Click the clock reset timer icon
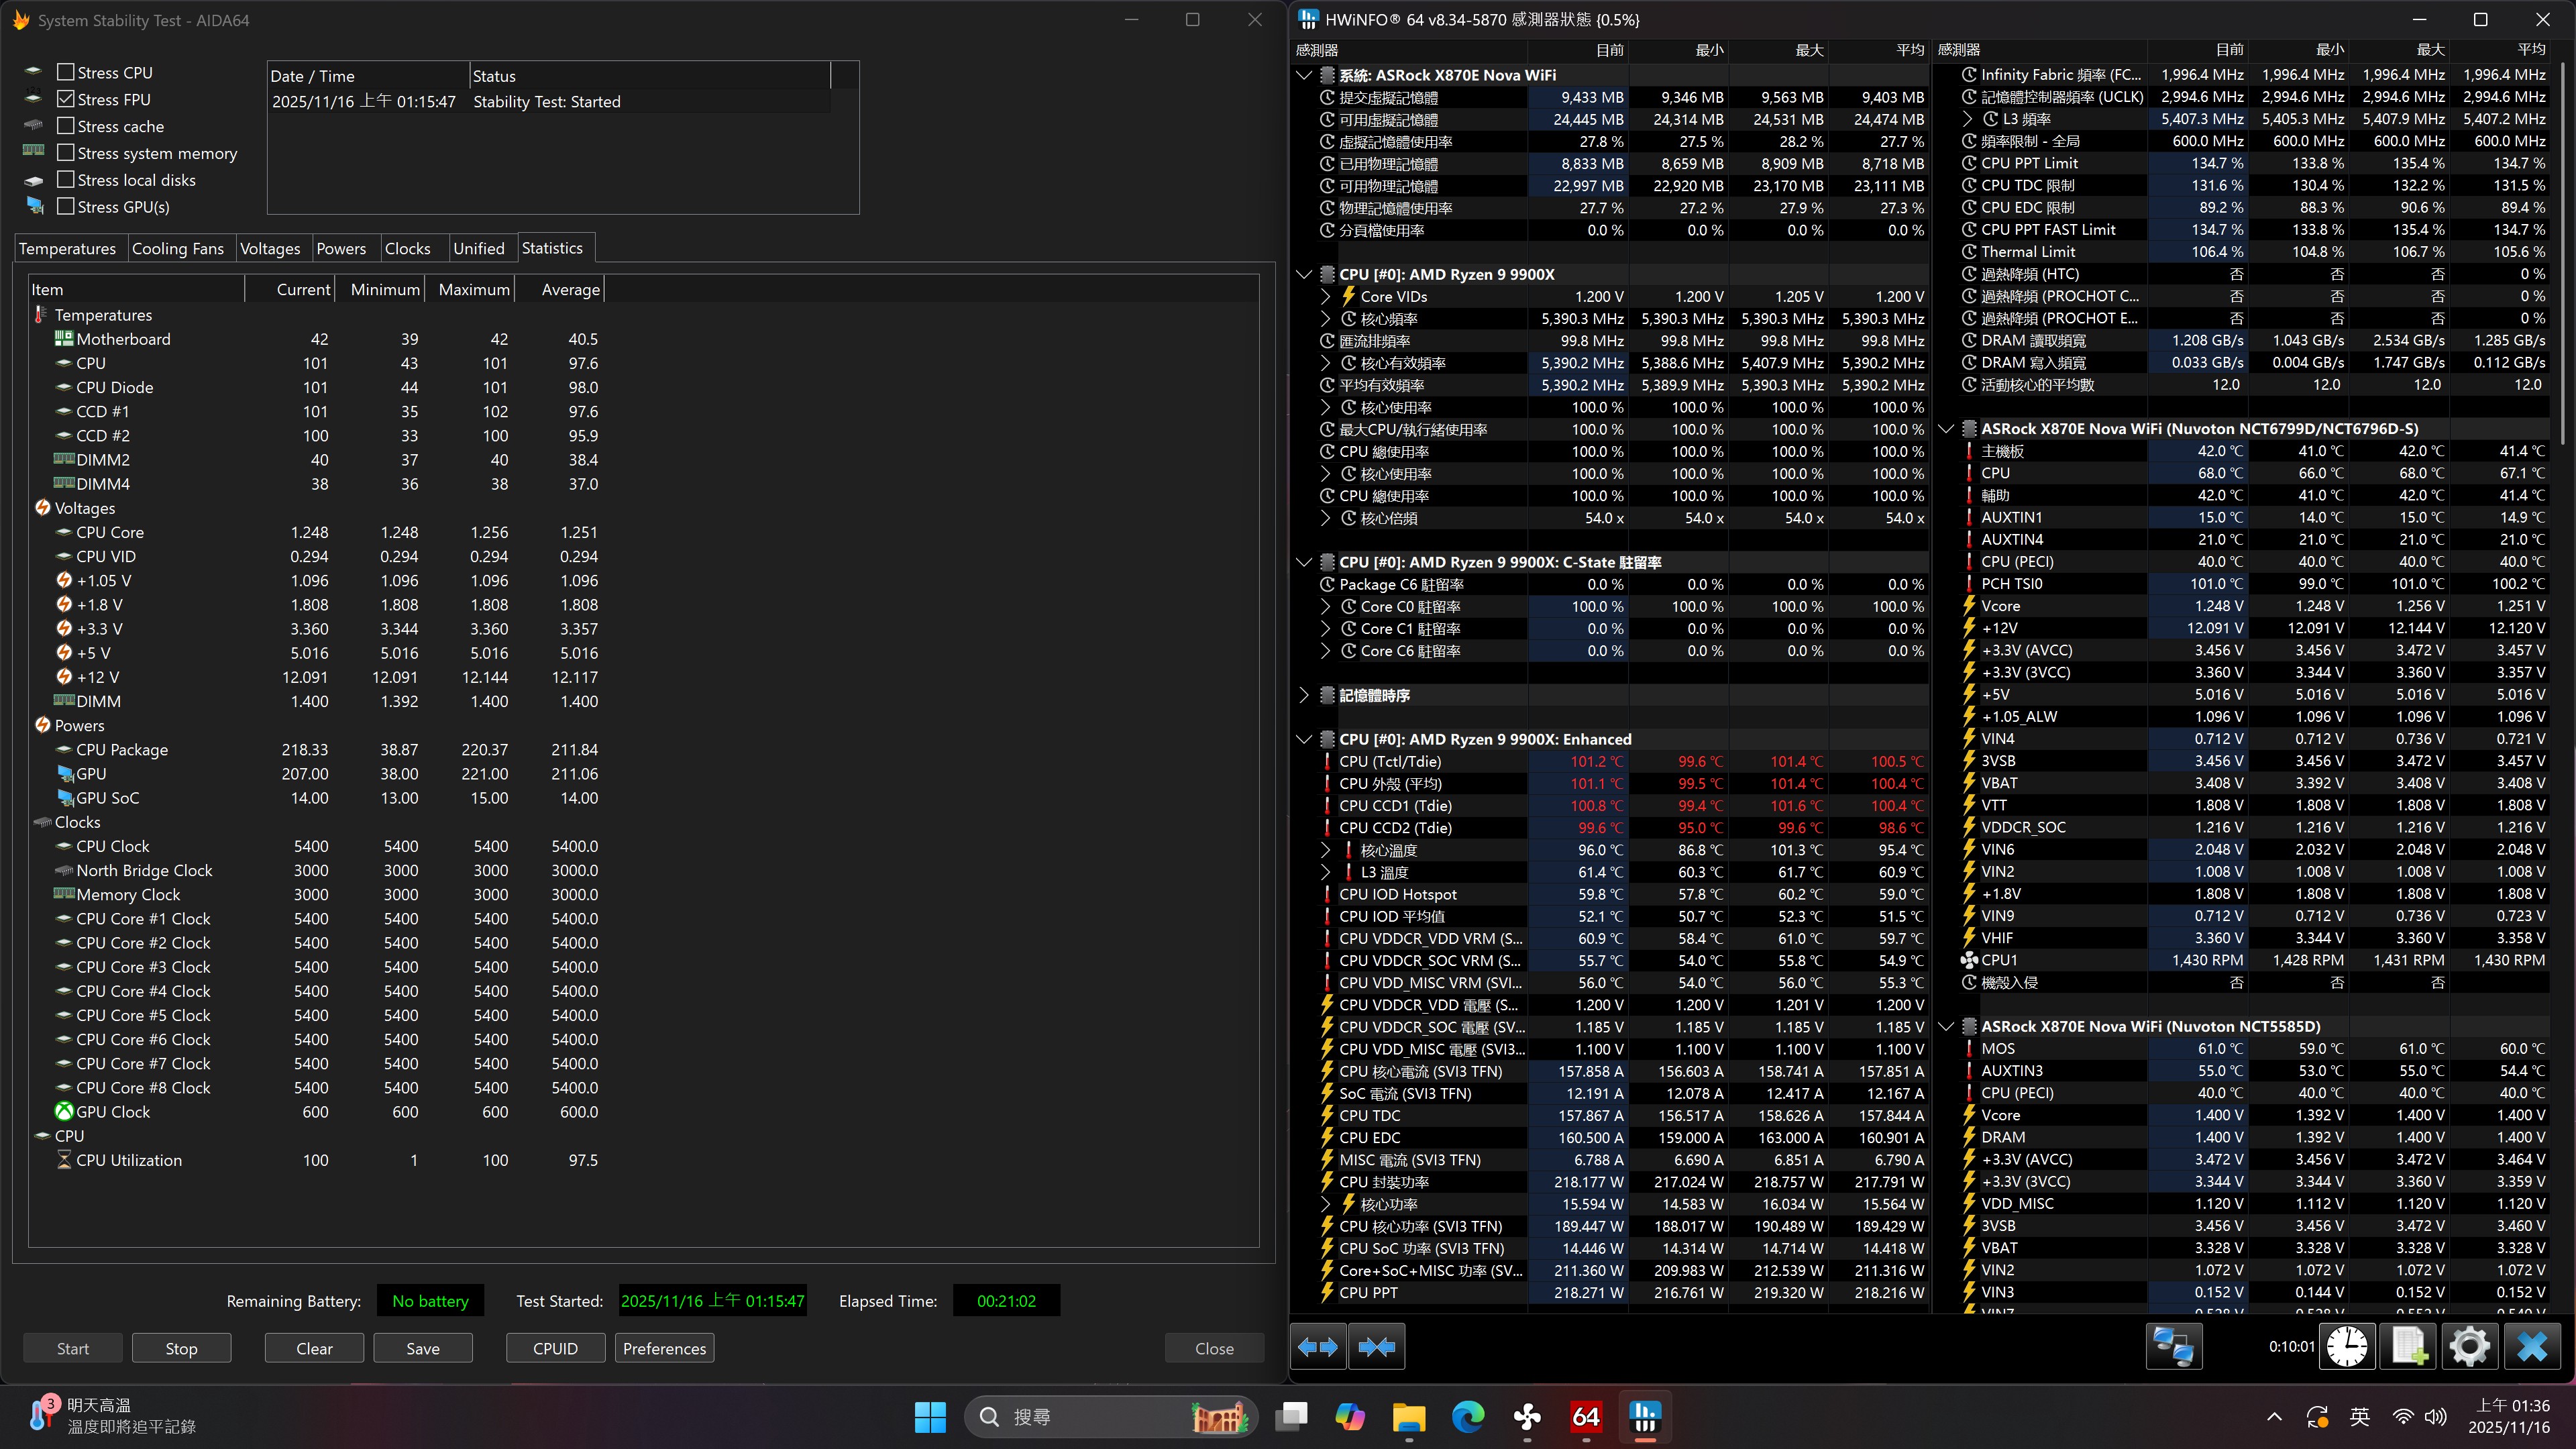 (2346, 1347)
